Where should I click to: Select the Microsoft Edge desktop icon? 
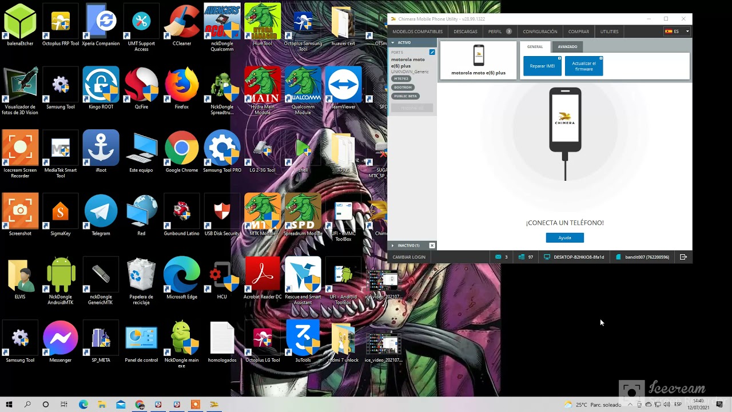[x=182, y=279]
